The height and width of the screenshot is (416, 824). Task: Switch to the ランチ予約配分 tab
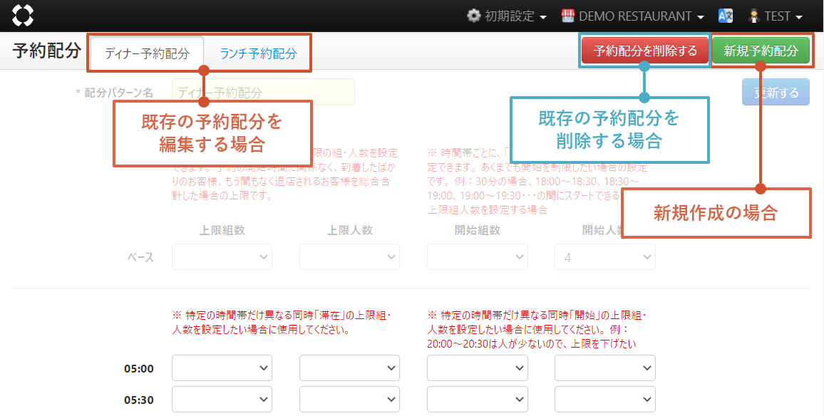point(258,53)
